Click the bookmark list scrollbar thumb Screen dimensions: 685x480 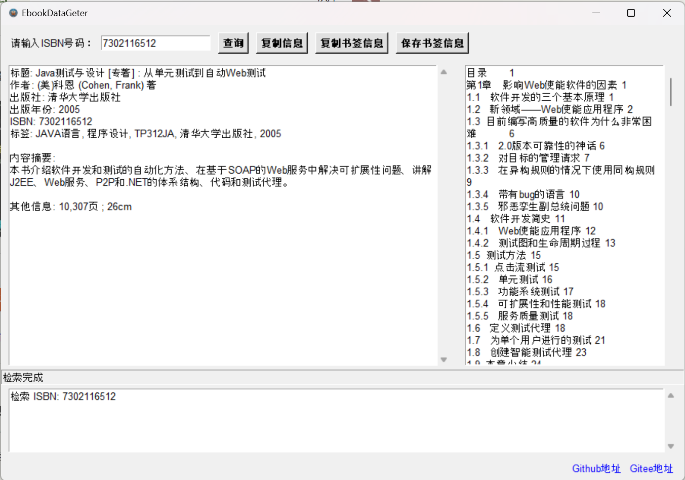click(x=671, y=92)
